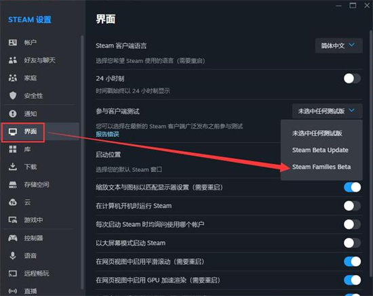Screen dimensions: 373x296
Task: Select the 好友与聊天 friends icon
Action: (13, 60)
